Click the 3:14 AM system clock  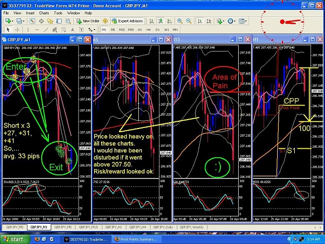click(x=313, y=239)
